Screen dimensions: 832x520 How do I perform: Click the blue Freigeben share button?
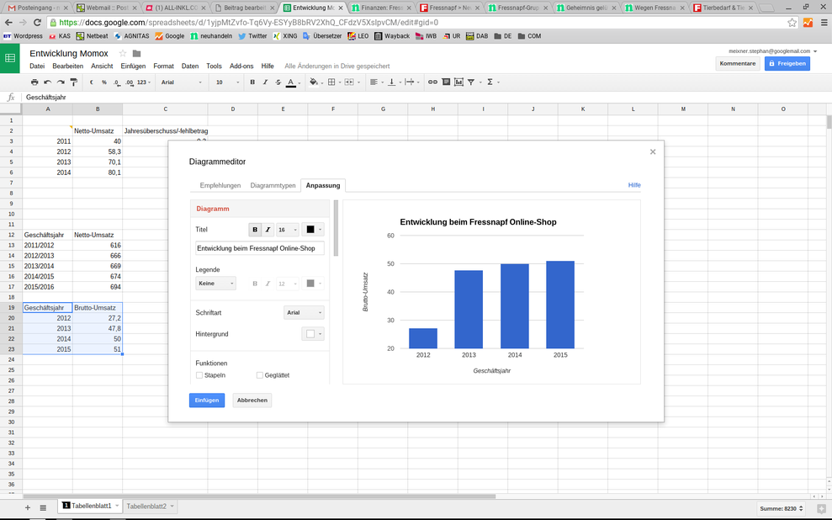coord(787,63)
